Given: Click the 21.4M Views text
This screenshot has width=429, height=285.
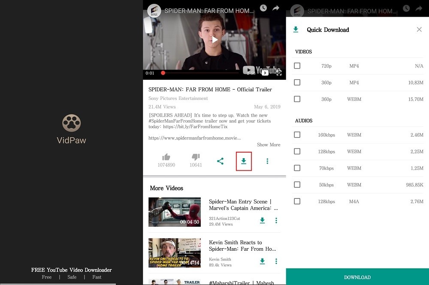Looking at the screenshot, I should (x=162, y=107).
